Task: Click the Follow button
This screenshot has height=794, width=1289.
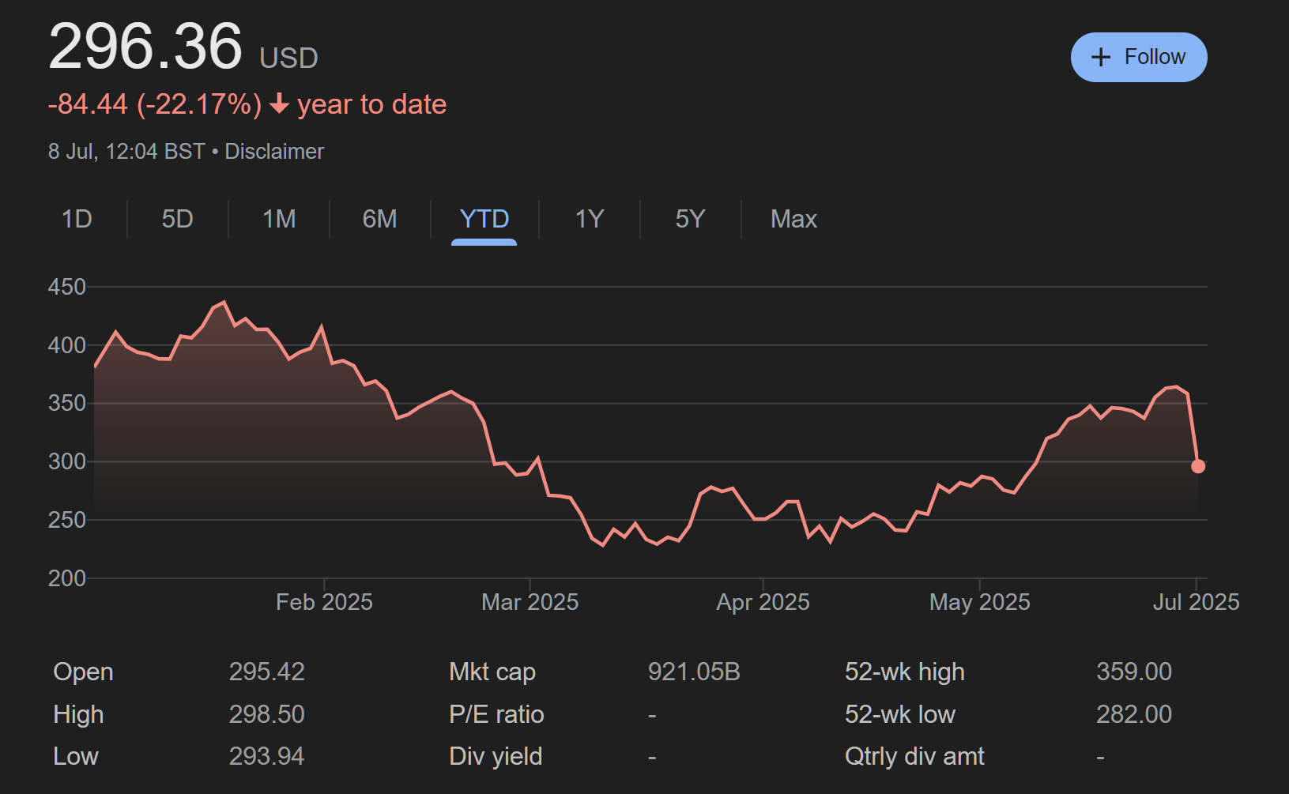Action: click(x=1138, y=57)
